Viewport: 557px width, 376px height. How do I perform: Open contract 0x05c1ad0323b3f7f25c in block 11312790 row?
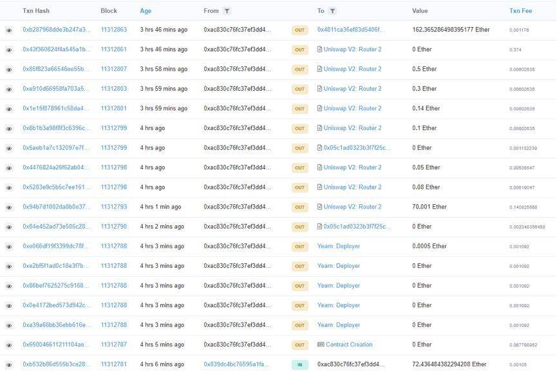point(357,227)
